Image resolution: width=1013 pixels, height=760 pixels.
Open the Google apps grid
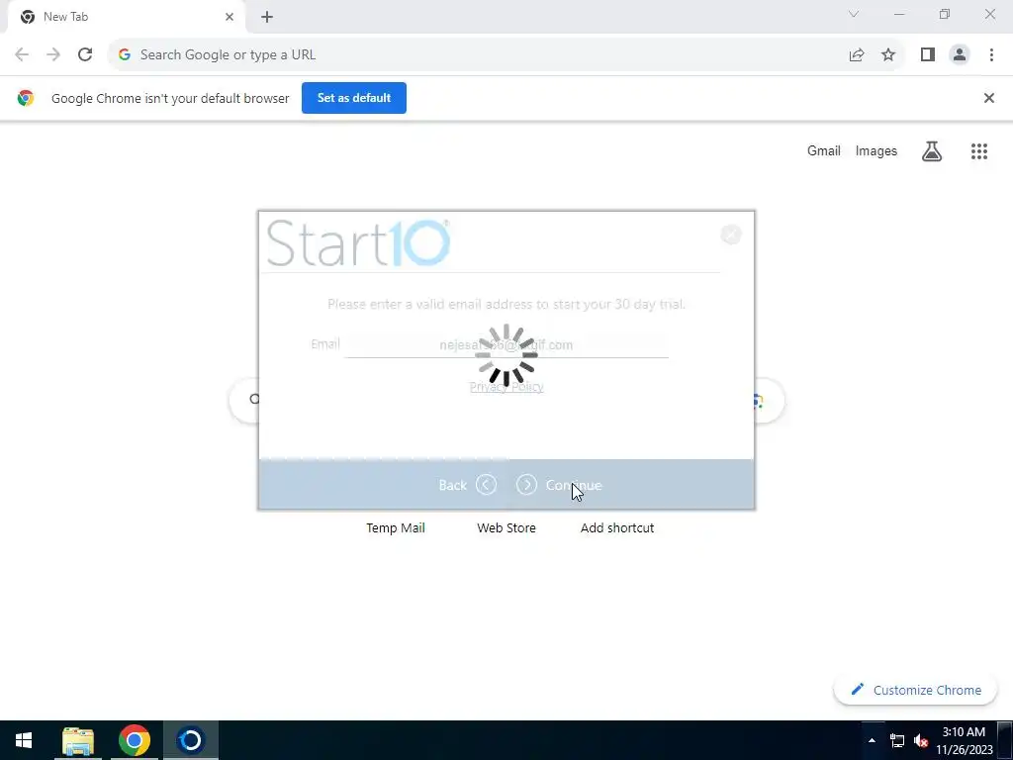pyautogui.click(x=979, y=151)
